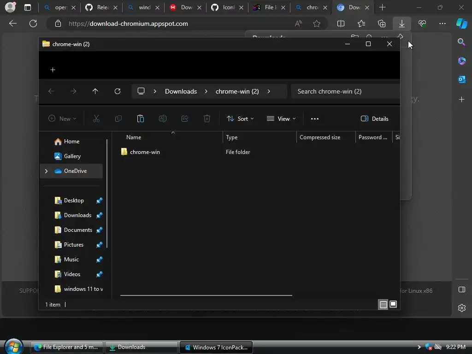Expand chevron after Downloads in address bar
Viewport: 472px width, 354px height.
[206, 91]
